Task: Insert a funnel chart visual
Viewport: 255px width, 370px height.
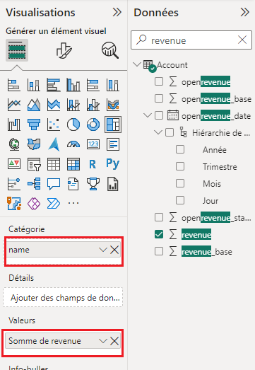Action: point(34,125)
